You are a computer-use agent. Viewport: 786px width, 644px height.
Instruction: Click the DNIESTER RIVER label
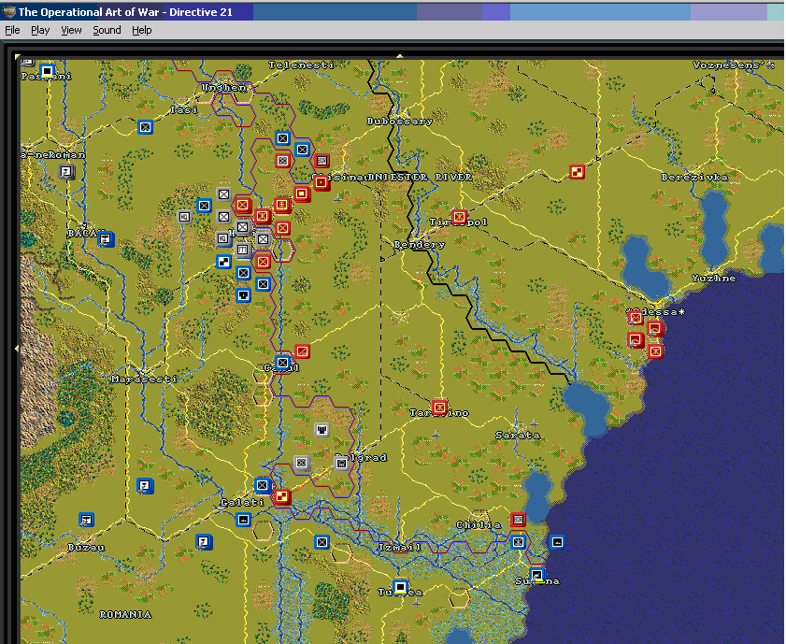[x=422, y=178]
